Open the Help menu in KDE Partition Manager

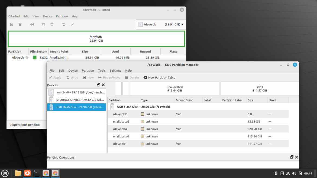point(128,71)
